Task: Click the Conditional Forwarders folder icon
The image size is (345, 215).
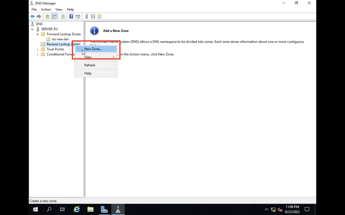Action: 43,54
